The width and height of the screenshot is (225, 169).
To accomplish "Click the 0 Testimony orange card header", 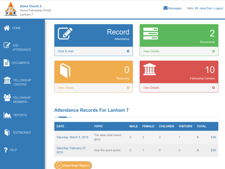I will tap(94, 72).
